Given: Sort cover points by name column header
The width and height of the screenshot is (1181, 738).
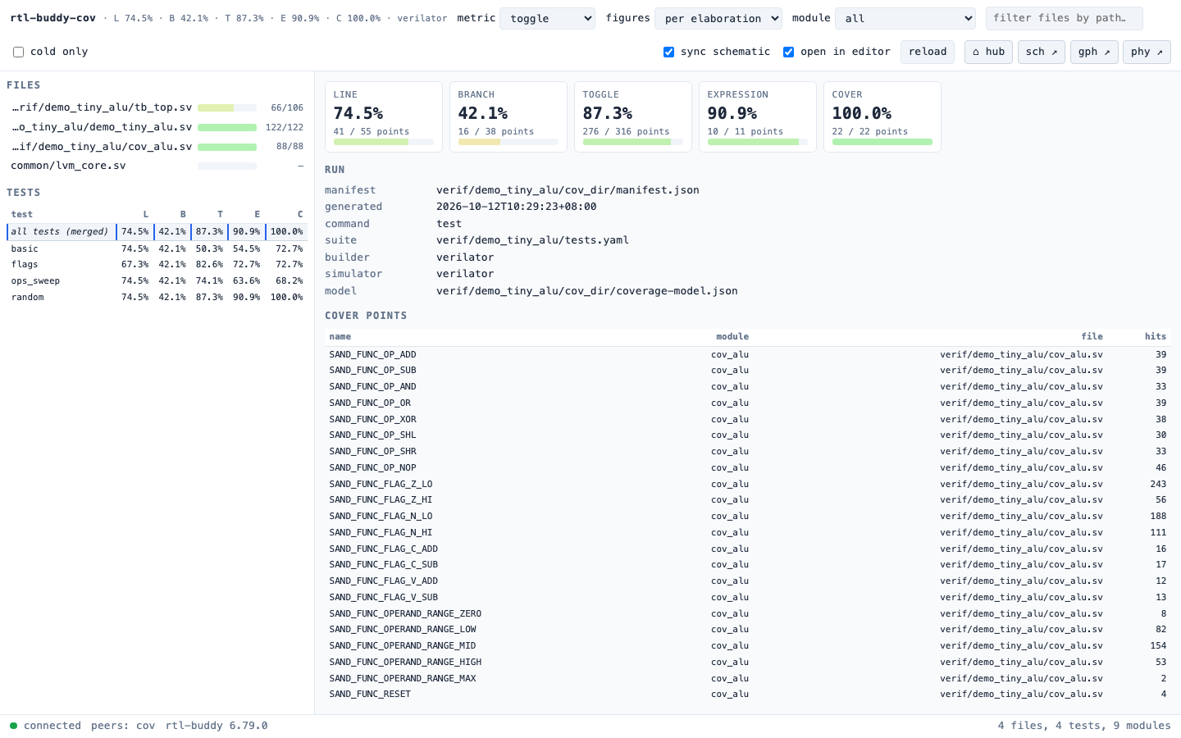Looking at the screenshot, I should coord(340,337).
